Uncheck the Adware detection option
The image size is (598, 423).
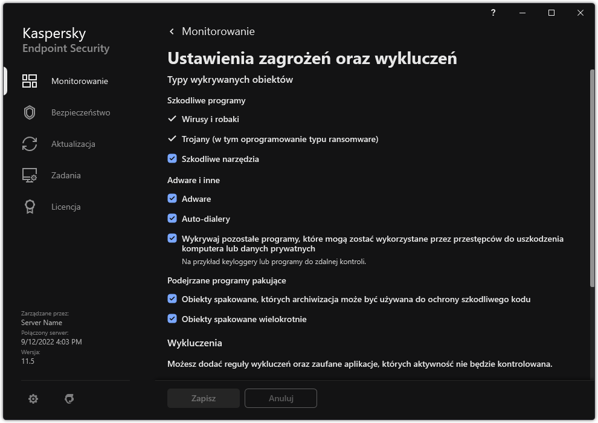click(x=172, y=198)
